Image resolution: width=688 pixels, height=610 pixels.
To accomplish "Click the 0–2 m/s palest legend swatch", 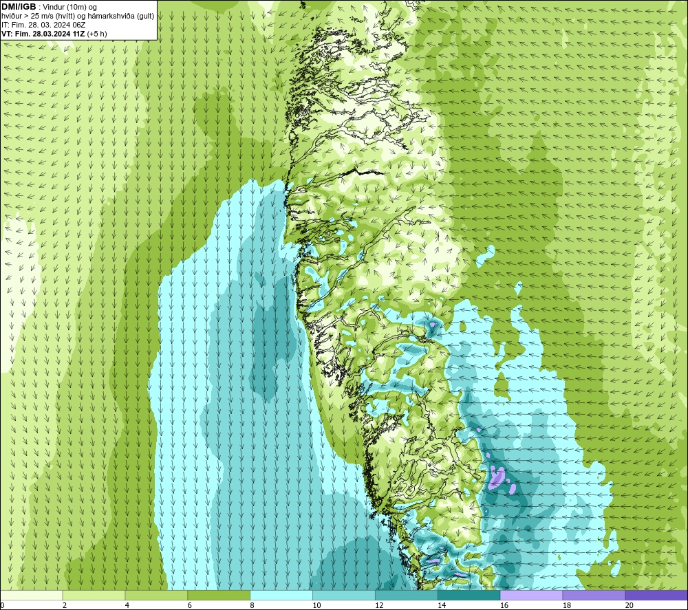I will pos(32,595).
